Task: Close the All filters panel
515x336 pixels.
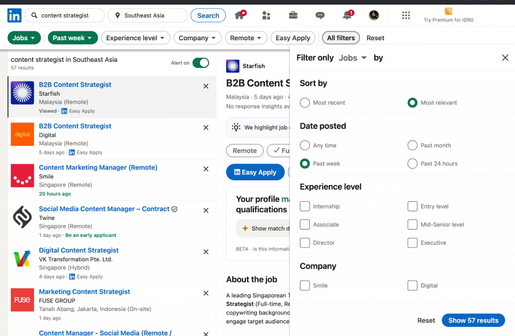Action: pos(505,58)
